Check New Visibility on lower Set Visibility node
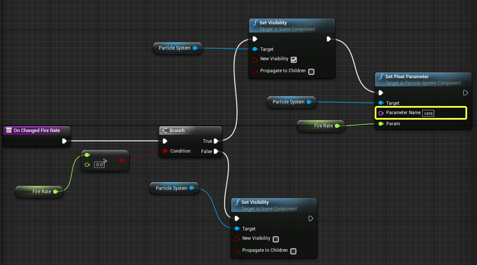This screenshot has height=265, width=477. [x=276, y=239]
